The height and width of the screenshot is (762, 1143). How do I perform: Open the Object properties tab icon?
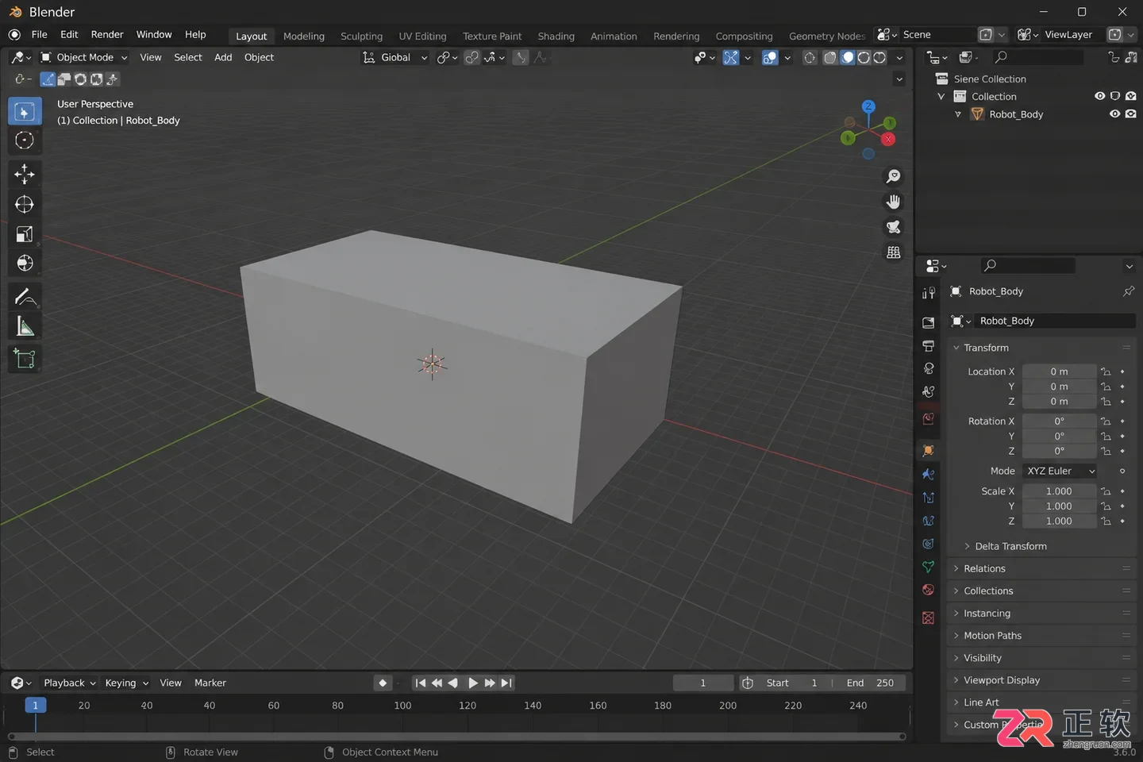tap(928, 451)
